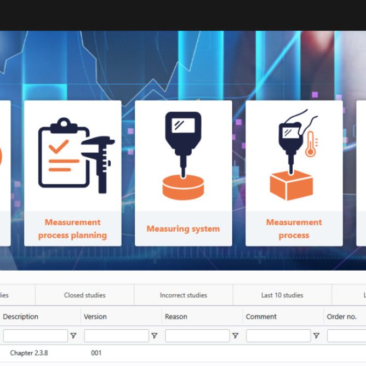Screen dimensions: 366x366
Task: Select the Chapter 2.3.8 table row
Action: [28, 353]
